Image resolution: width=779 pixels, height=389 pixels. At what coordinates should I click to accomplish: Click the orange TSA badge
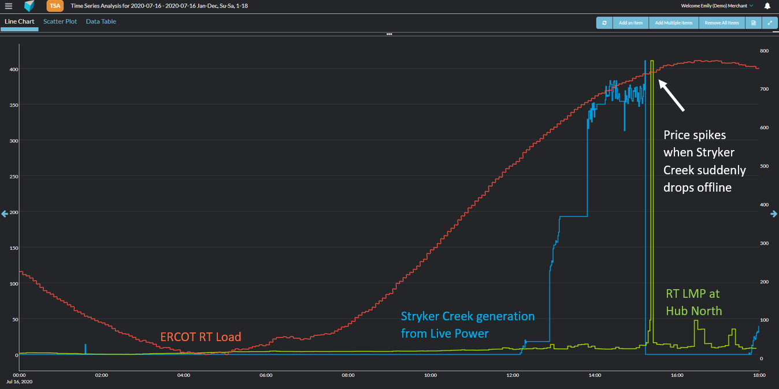[x=55, y=6]
